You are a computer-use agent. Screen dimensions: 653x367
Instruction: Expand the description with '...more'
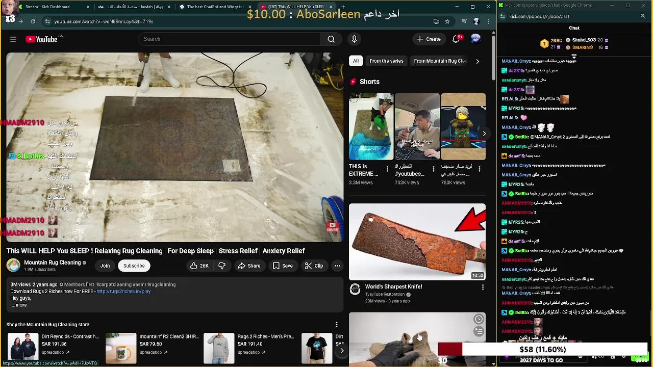point(19,305)
